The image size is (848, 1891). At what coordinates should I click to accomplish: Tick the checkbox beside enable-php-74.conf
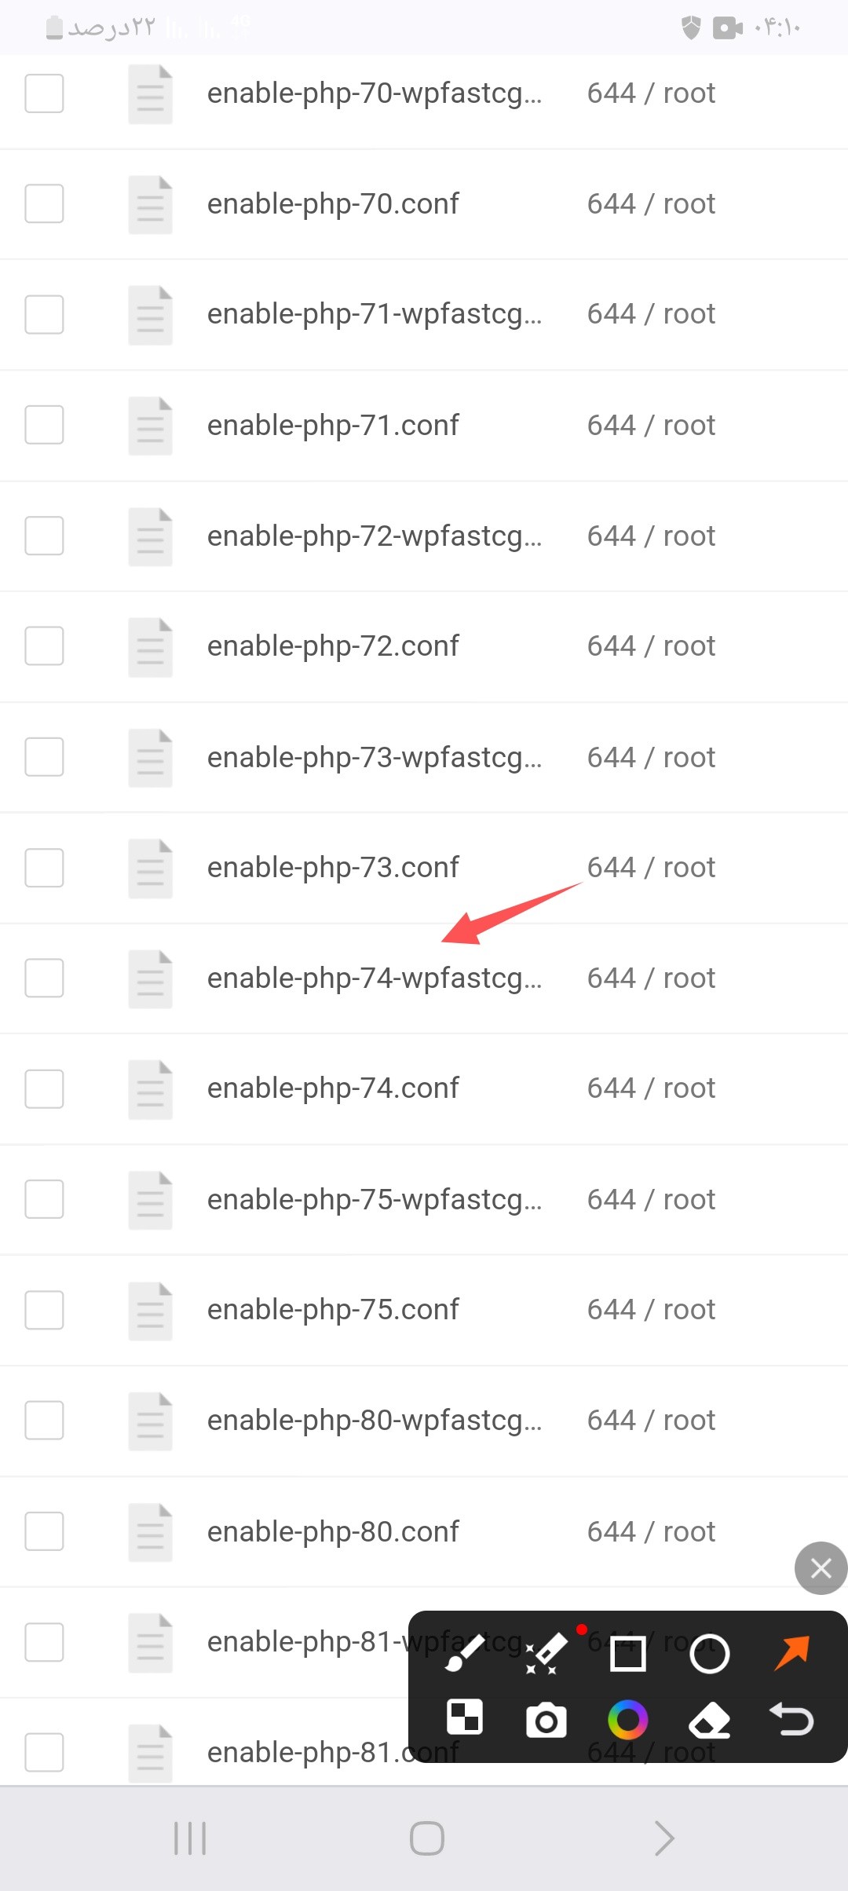(44, 1088)
